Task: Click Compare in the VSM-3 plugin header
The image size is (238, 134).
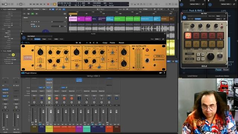Action: pyautogui.click(x=37, y=39)
